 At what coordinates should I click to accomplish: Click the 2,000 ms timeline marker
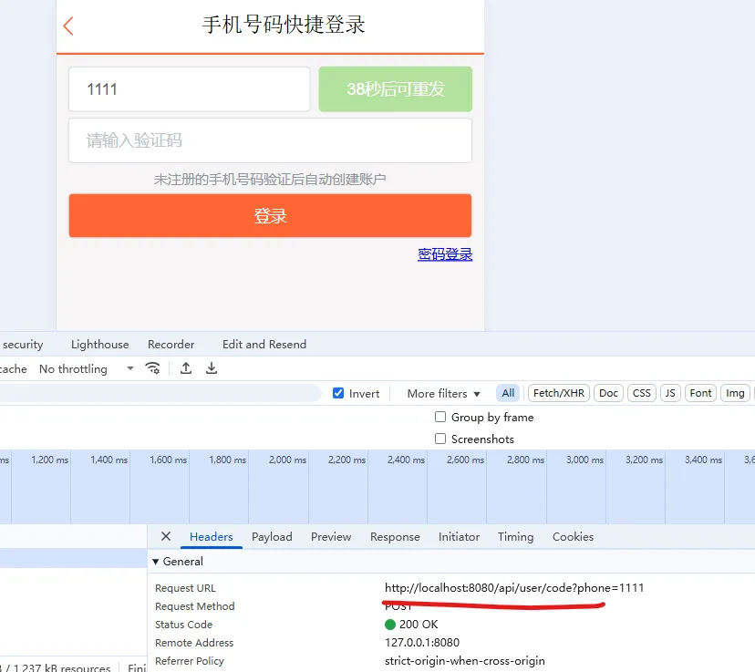pyautogui.click(x=287, y=460)
